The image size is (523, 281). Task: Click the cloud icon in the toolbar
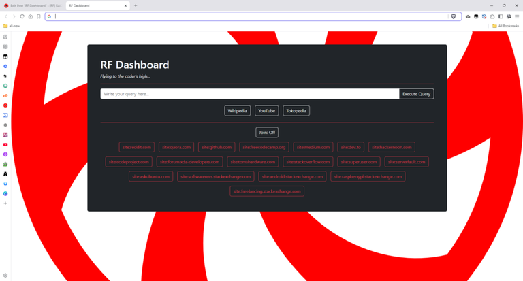tap(468, 16)
